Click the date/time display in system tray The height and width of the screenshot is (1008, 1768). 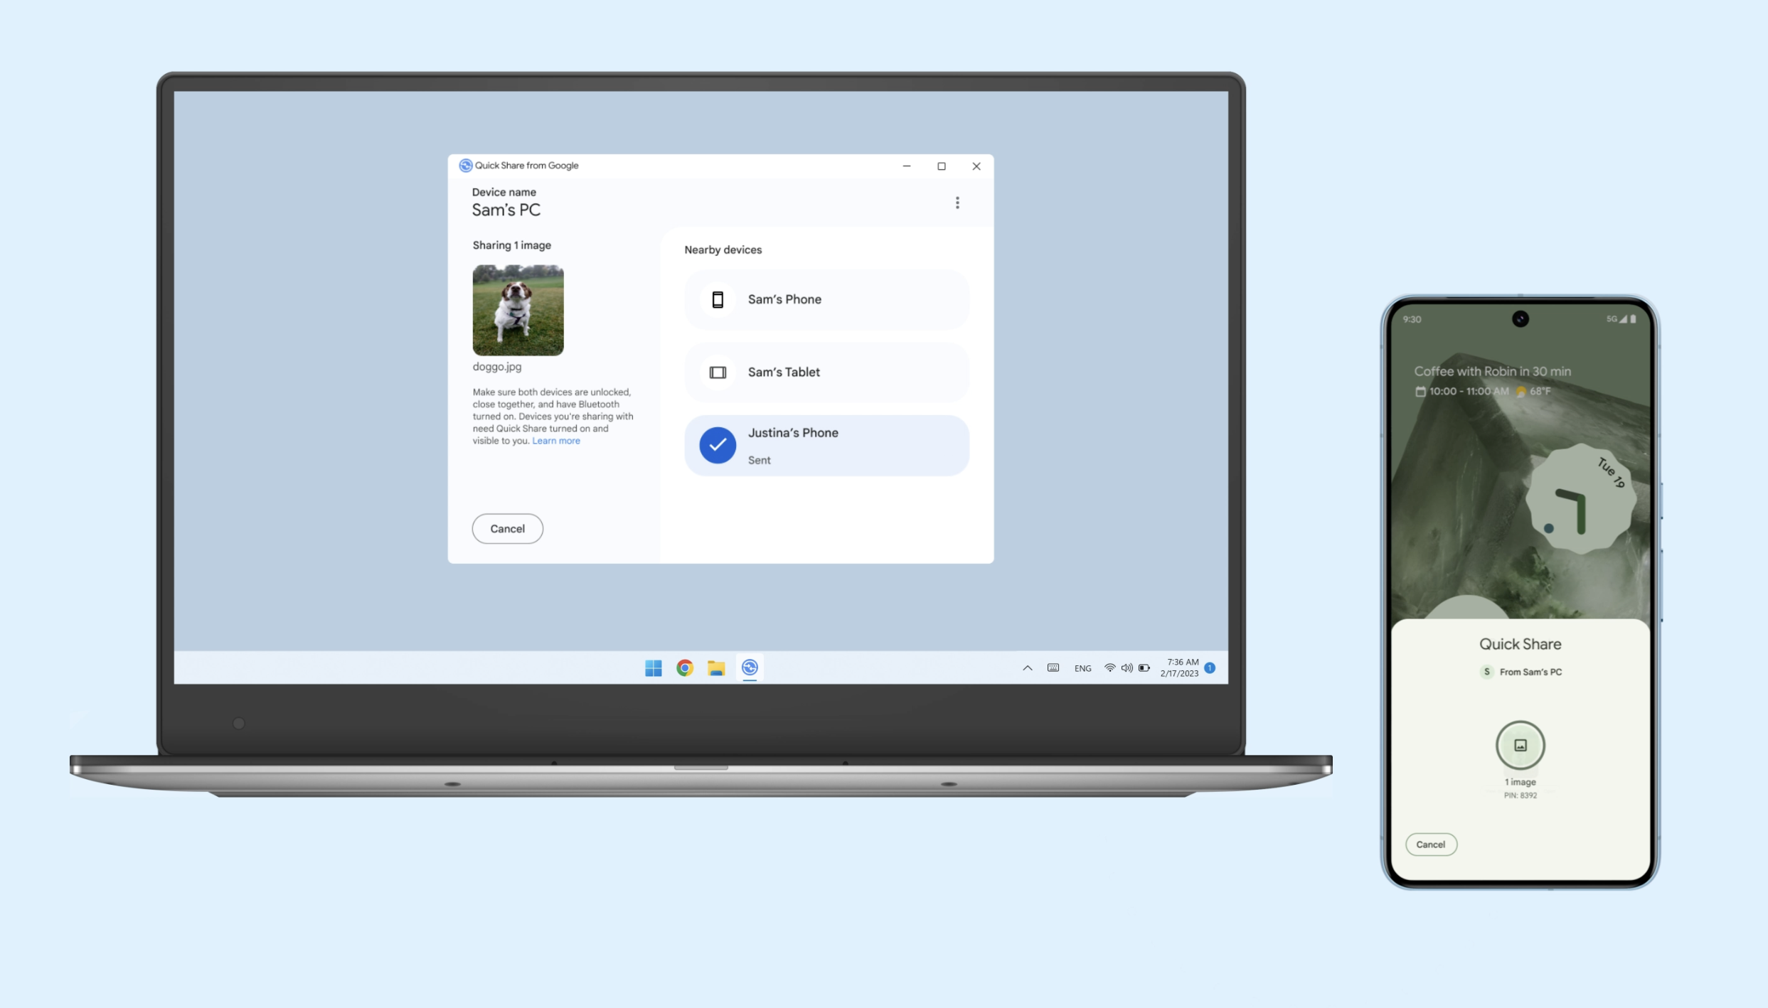tap(1179, 668)
